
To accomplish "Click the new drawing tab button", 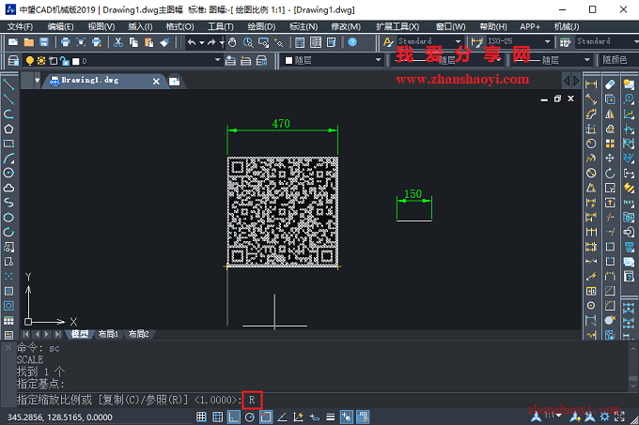I will tap(175, 82).
